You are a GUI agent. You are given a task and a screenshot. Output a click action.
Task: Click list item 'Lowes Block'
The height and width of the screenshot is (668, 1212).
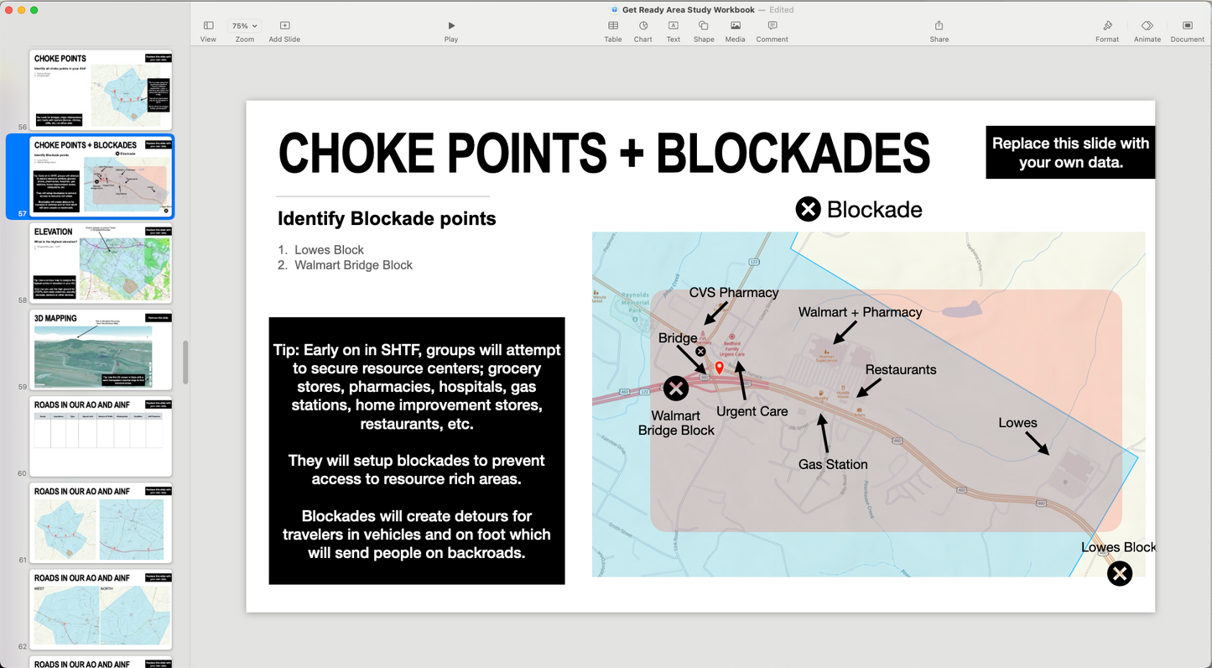[329, 250]
